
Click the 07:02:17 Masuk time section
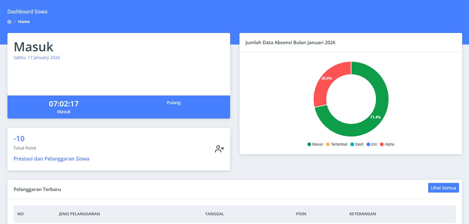[64, 107]
